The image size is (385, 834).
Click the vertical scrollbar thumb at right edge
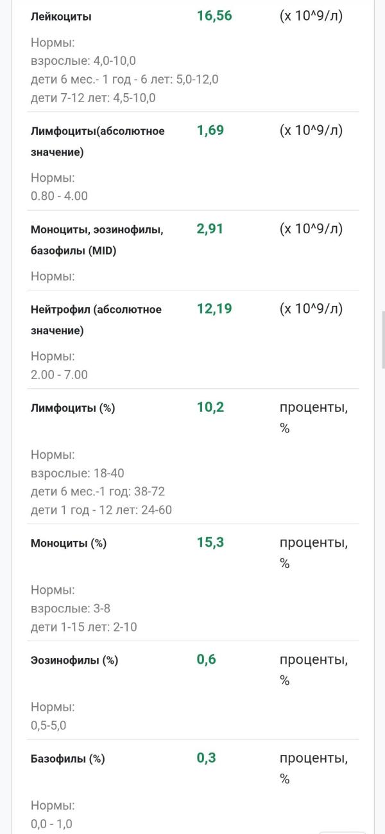pyautogui.click(x=383, y=339)
